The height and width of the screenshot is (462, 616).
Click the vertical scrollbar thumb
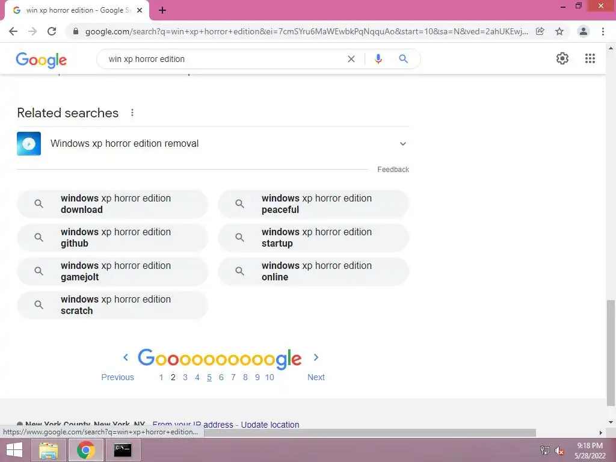(611, 353)
